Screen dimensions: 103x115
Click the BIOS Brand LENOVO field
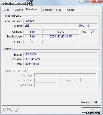[x=60, y=54]
